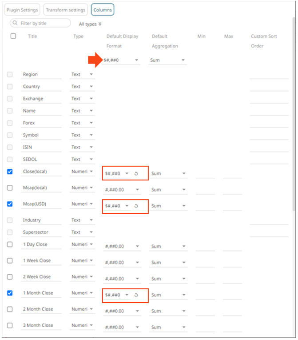
Task: Click the Min field for Close(local)
Action: 205,174
